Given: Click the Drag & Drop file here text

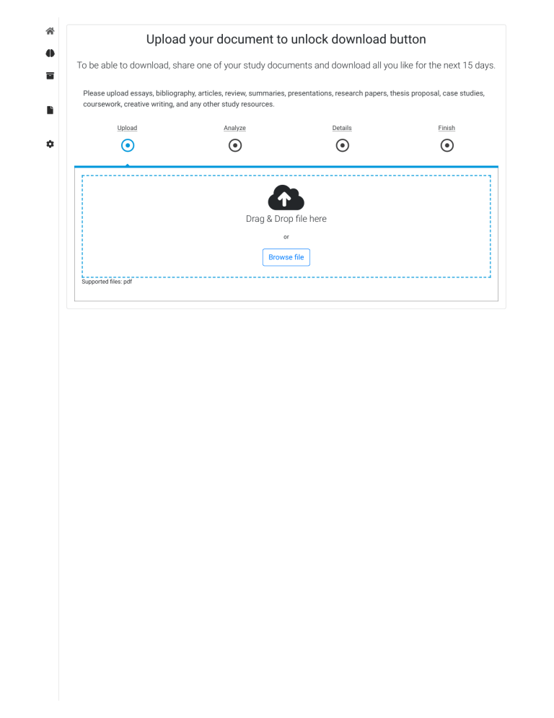Looking at the screenshot, I should coord(286,219).
